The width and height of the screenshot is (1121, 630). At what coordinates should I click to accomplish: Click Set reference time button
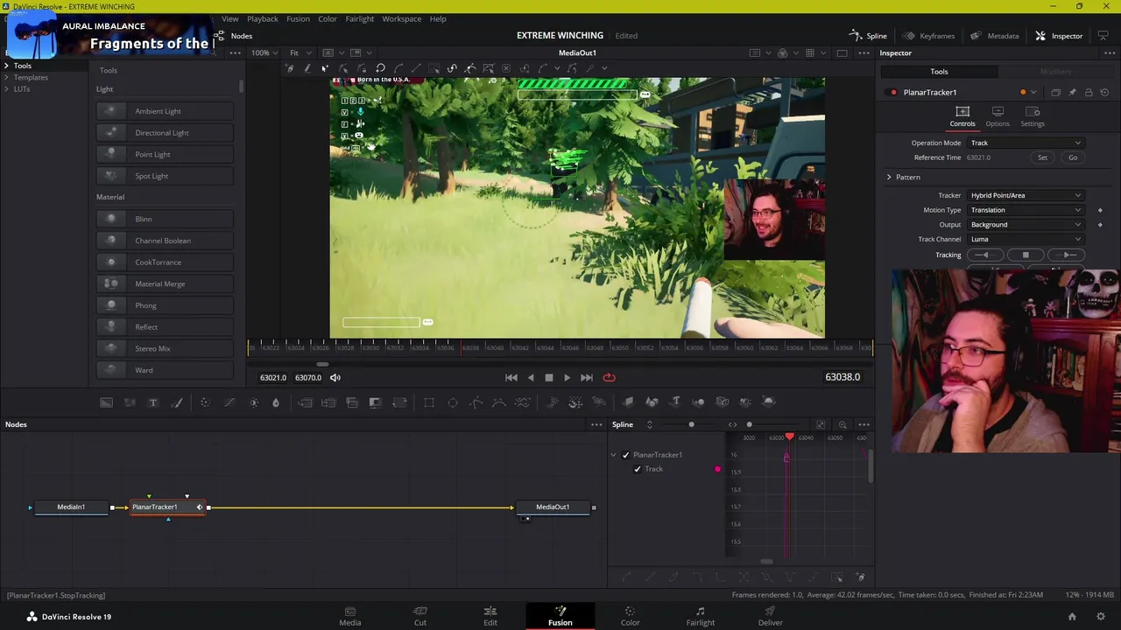1042,157
